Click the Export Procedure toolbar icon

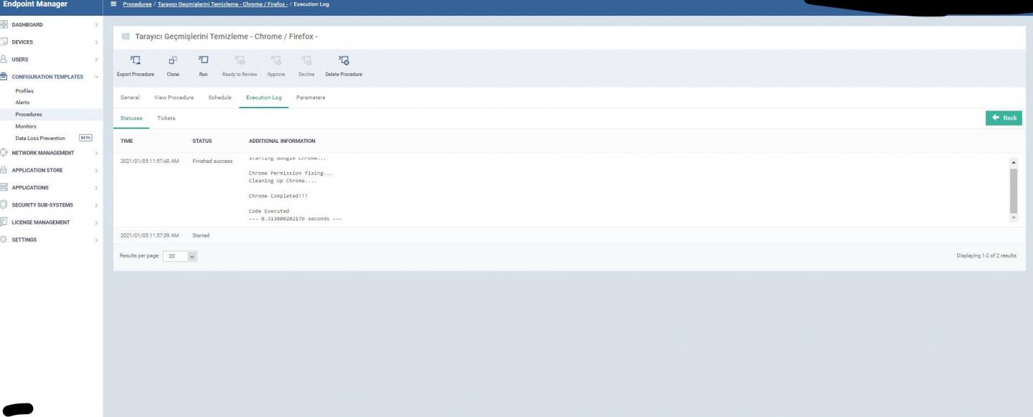click(135, 60)
